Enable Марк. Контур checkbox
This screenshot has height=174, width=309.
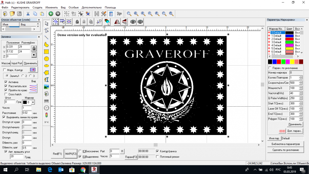pos(4,70)
